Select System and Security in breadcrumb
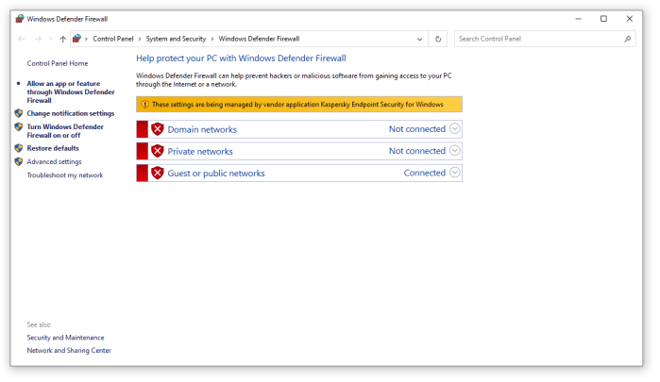Screen dimensions: 660x382 [x=175, y=39]
